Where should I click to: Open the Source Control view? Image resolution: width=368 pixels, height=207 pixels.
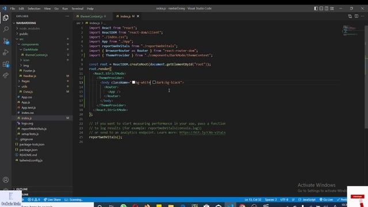[x=6, y=41]
